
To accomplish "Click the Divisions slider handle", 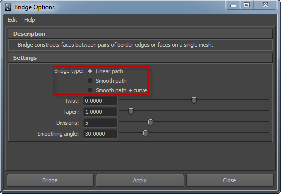I will pyautogui.click(x=150, y=122).
